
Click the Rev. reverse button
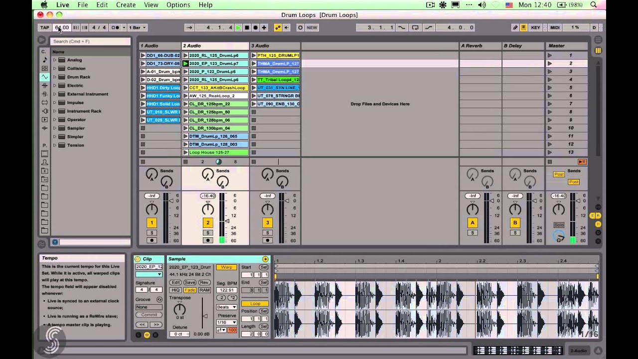pyautogui.click(x=204, y=282)
